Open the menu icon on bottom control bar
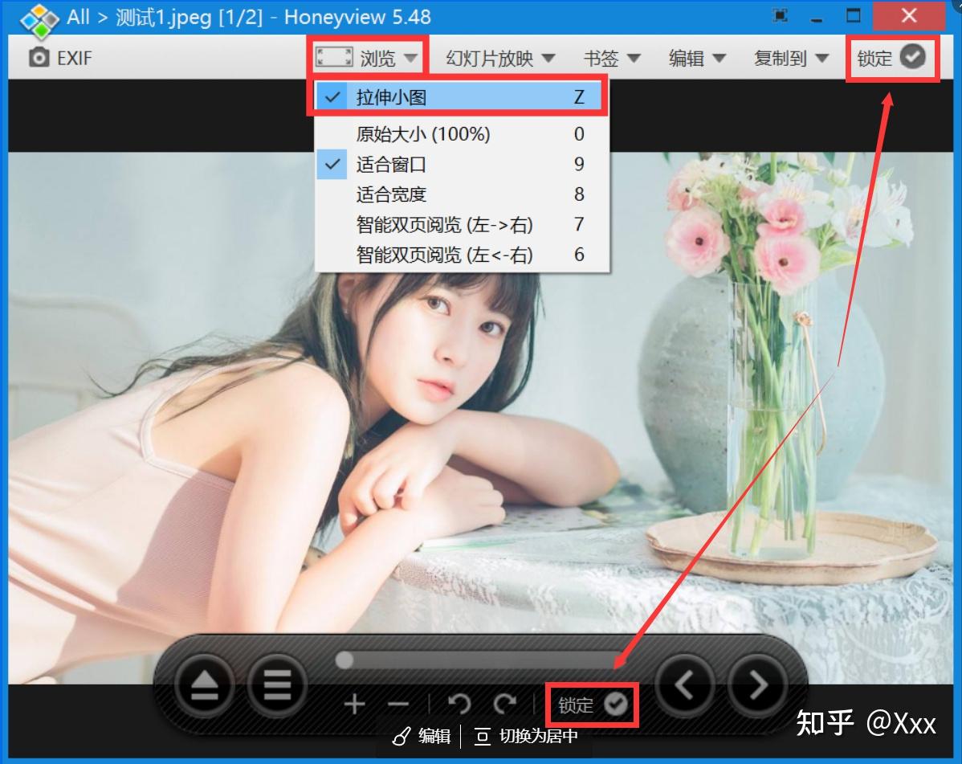 277,684
